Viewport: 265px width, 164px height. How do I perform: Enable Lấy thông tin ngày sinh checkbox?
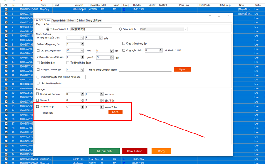pyautogui.click(x=38, y=83)
